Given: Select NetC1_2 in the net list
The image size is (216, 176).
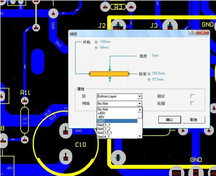Looking at the screenshot, I should point(117,129).
